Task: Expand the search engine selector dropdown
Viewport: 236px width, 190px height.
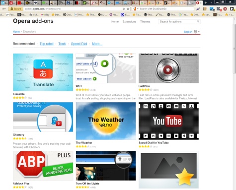Action: click(136, 9)
